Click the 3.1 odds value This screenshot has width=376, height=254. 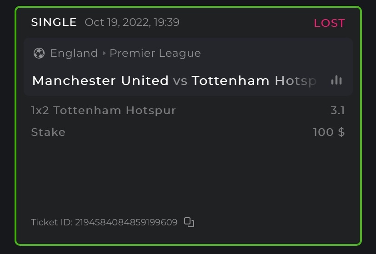point(337,110)
